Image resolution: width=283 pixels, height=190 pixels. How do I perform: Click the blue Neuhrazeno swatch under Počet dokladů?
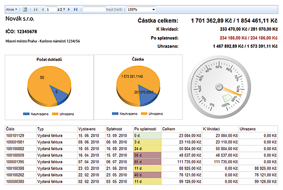click(26, 114)
